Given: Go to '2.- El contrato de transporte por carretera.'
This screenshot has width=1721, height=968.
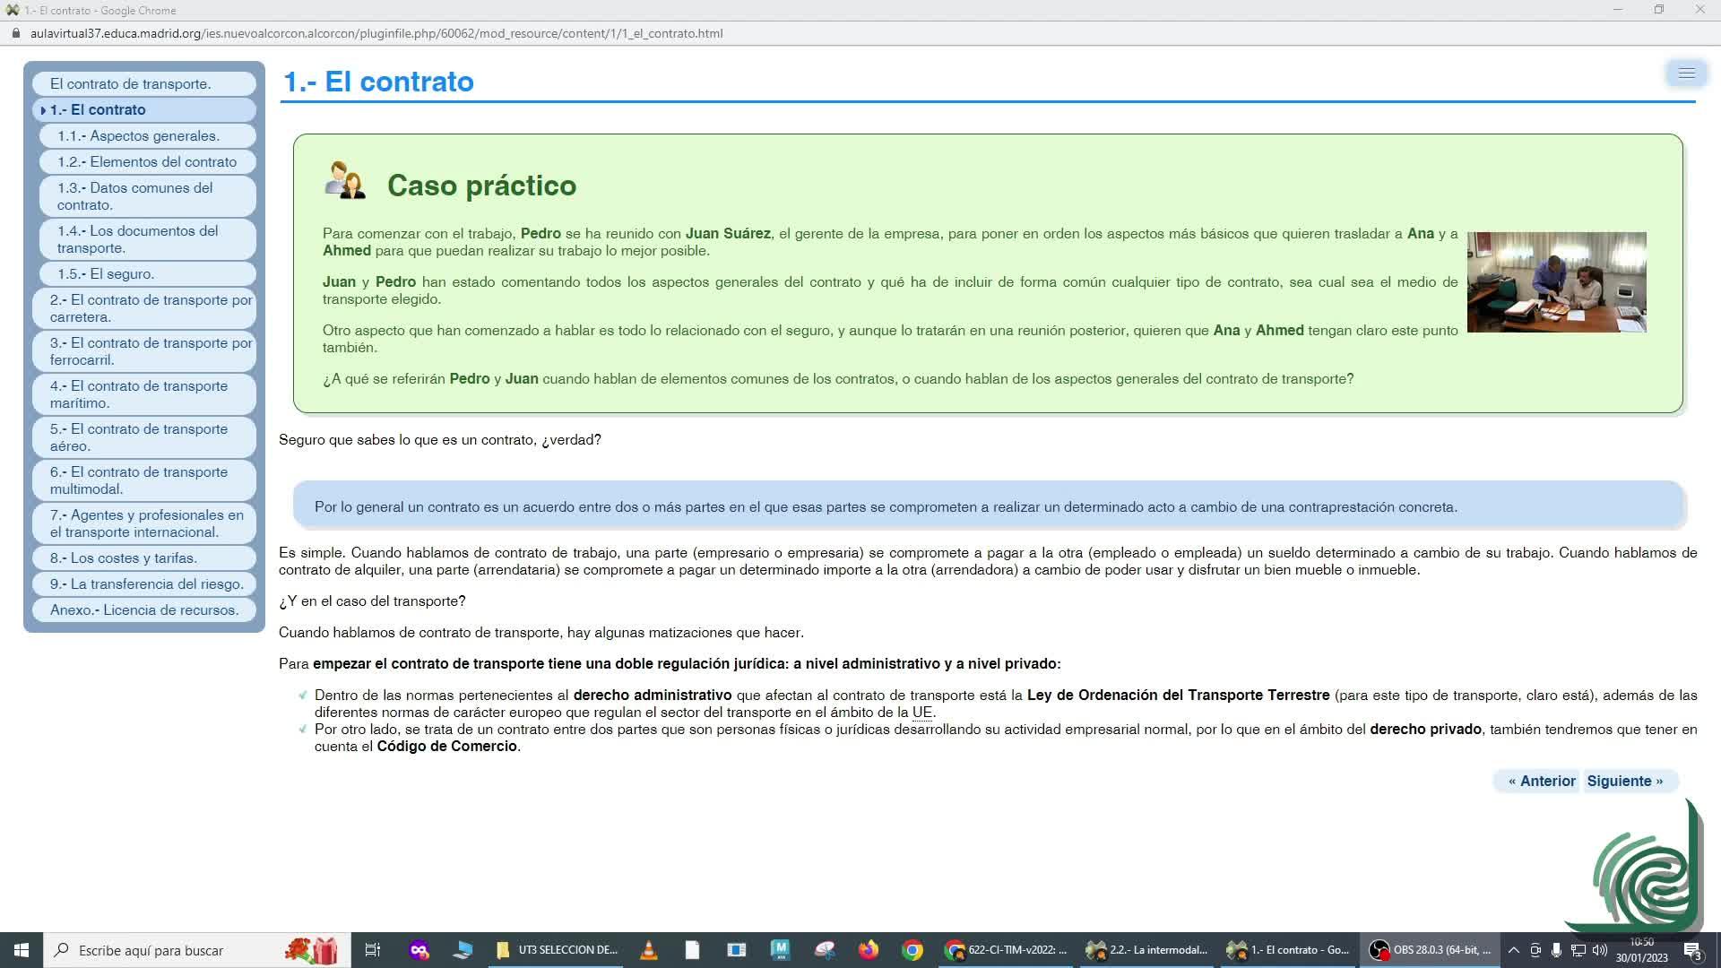Looking at the screenshot, I should [x=151, y=308].
